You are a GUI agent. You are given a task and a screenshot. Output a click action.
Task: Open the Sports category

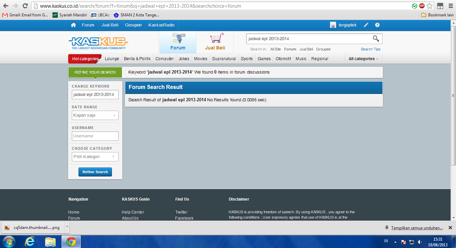pos(247,59)
